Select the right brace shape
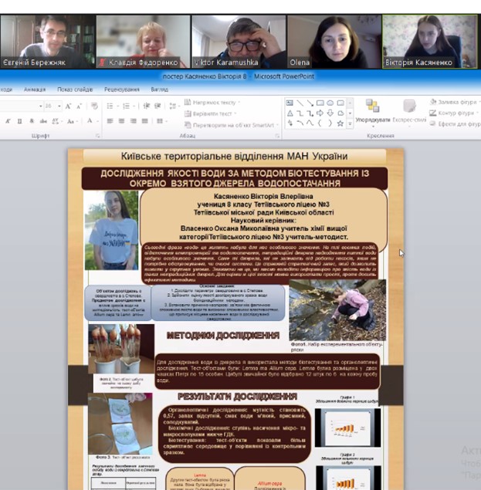This screenshot has height=490, width=481. (x=330, y=123)
